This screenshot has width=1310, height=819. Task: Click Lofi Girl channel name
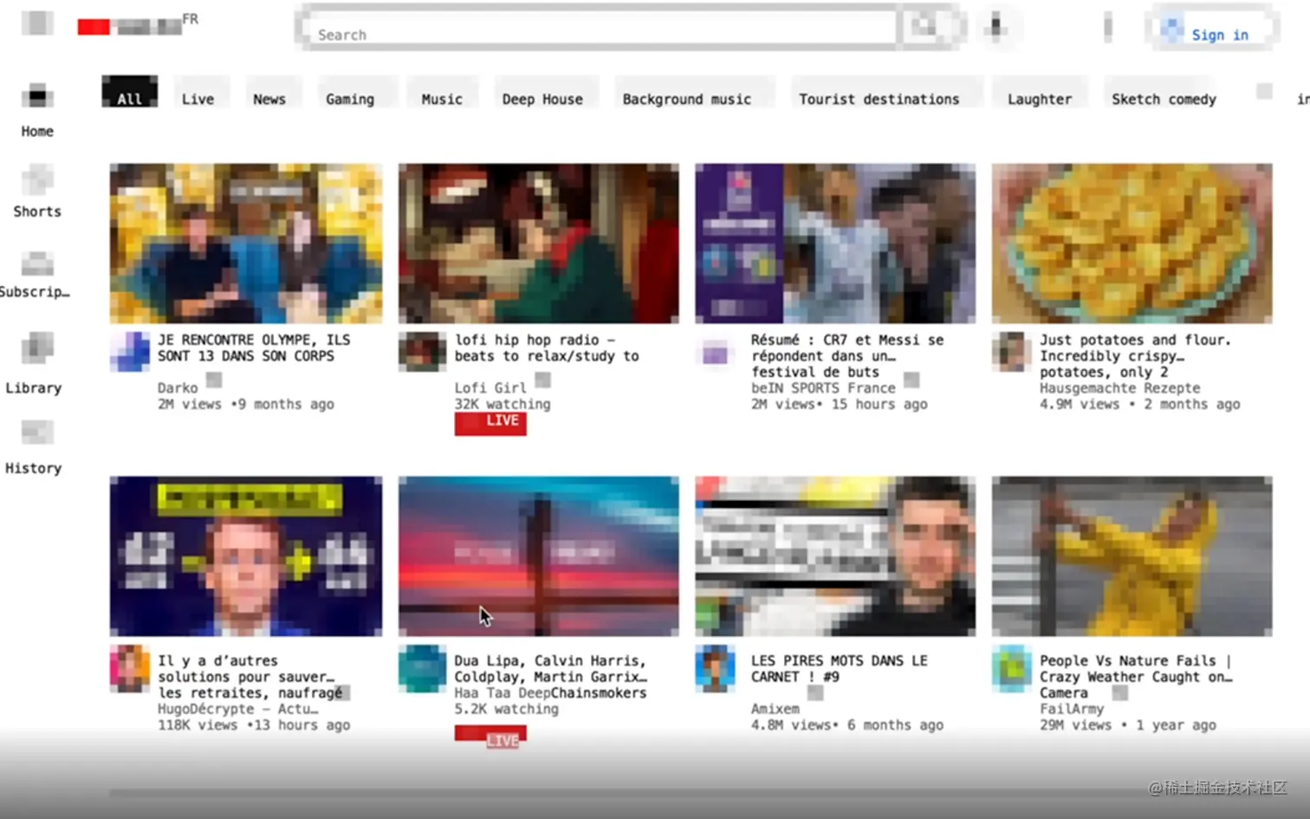(x=490, y=387)
